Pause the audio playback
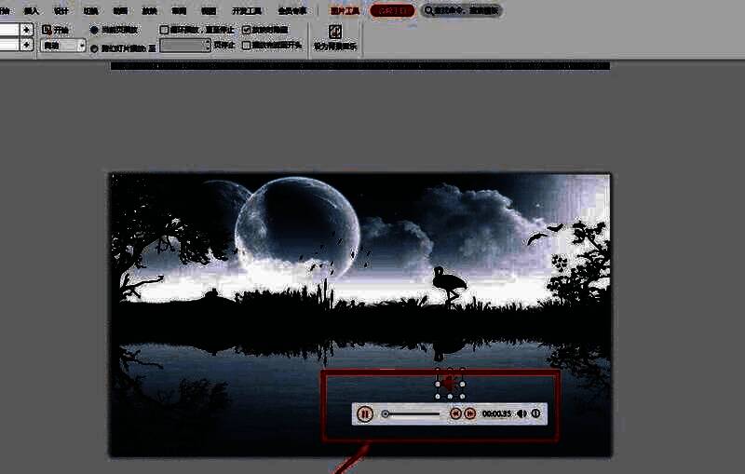This screenshot has width=745, height=474. (x=365, y=413)
